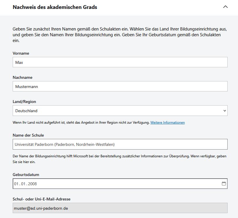Click the arrow of the Land/Region select
The height and width of the screenshot is (218, 238).
pos(224,111)
